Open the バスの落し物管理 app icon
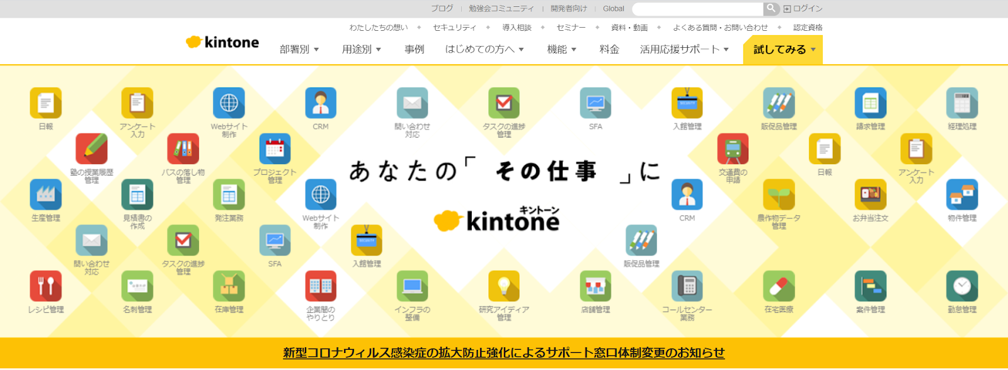1008x370 pixels. coord(183,149)
